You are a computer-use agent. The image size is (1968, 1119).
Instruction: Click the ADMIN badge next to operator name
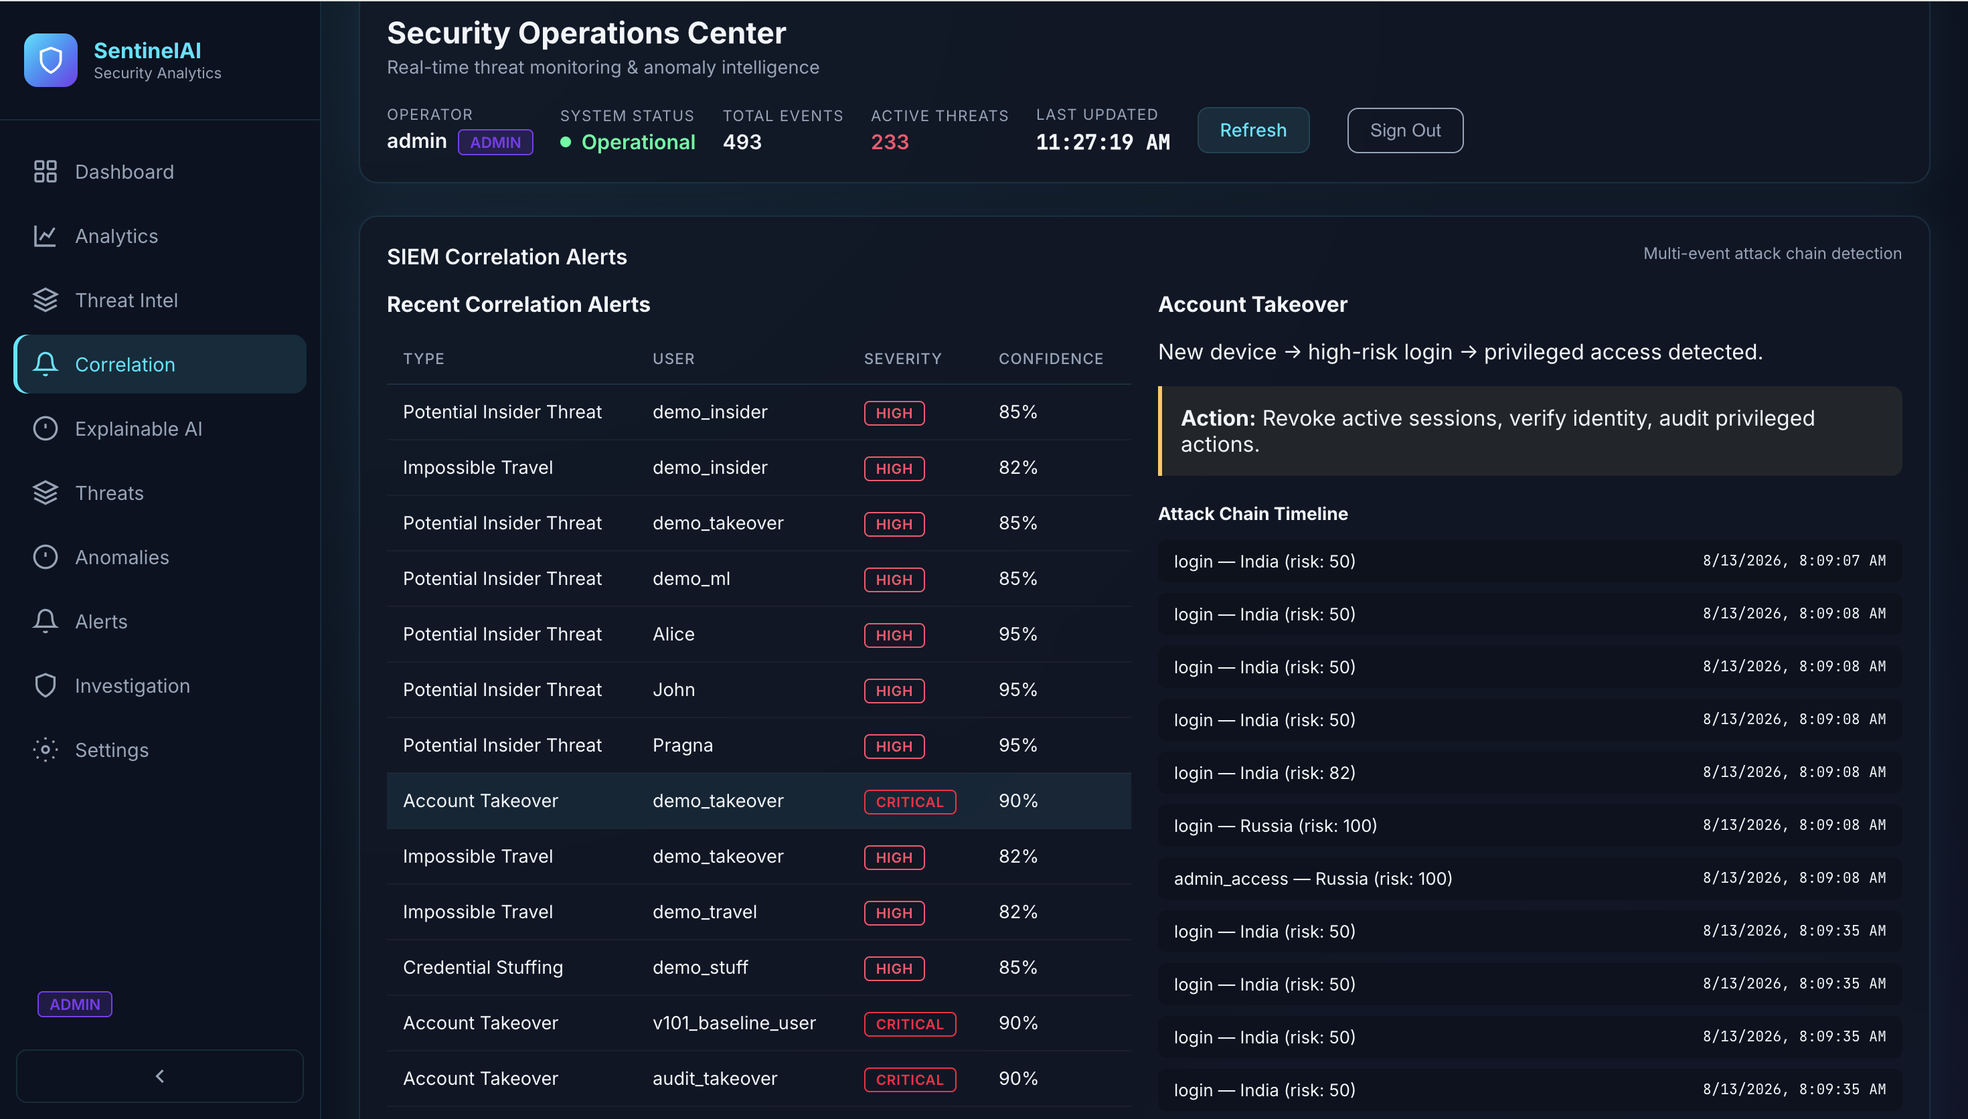[x=495, y=142]
